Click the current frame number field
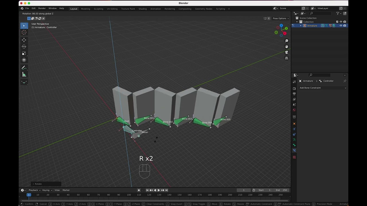The width and height of the screenshot is (367, 206). pos(244,190)
